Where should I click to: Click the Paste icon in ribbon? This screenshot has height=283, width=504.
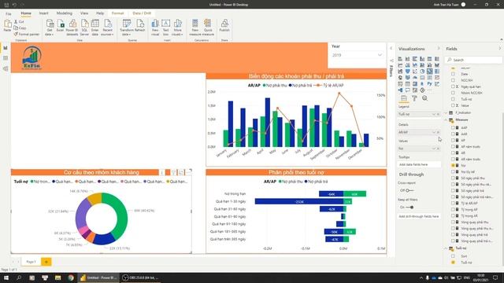tap(7, 24)
